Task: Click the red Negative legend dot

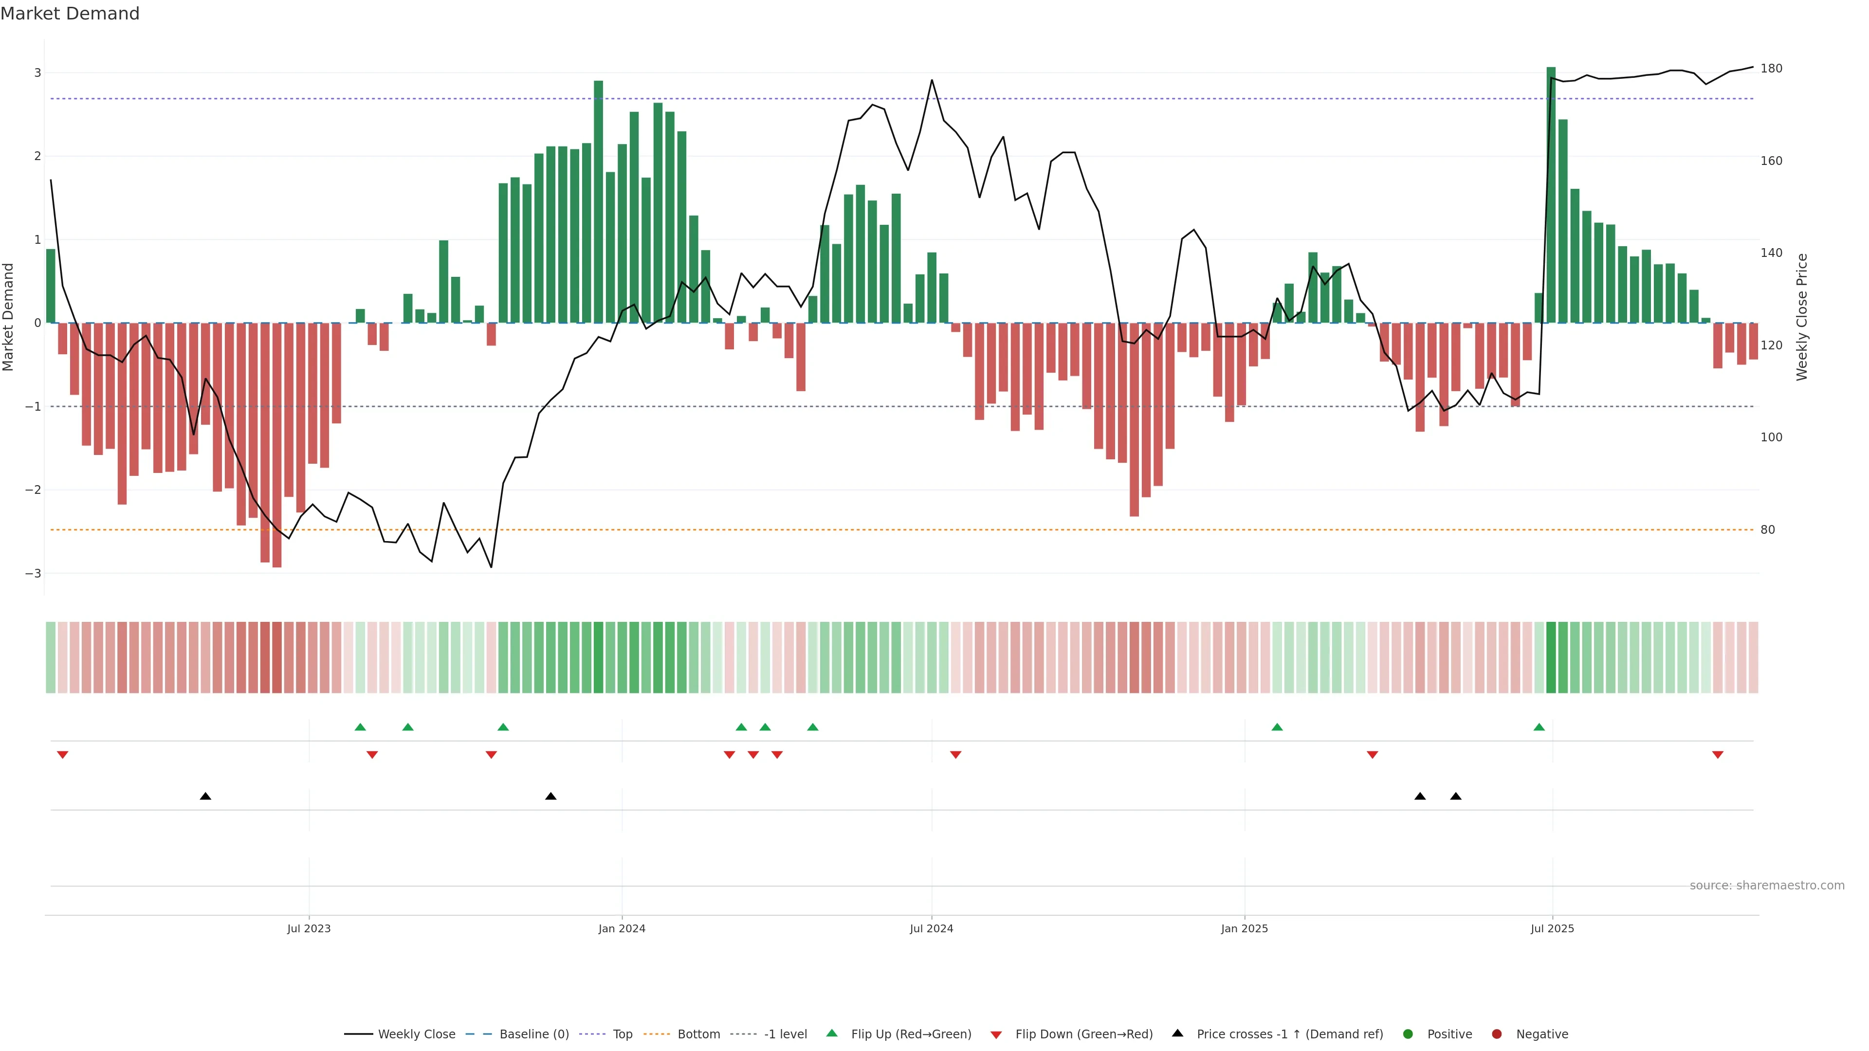Action: [1496, 1033]
